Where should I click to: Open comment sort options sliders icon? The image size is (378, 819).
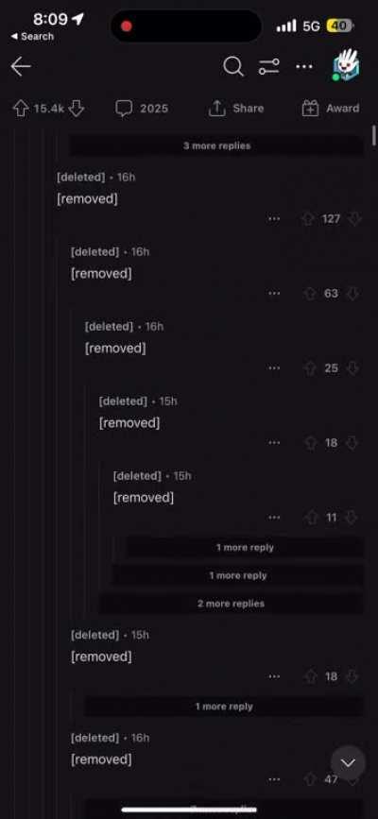[x=268, y=67]
